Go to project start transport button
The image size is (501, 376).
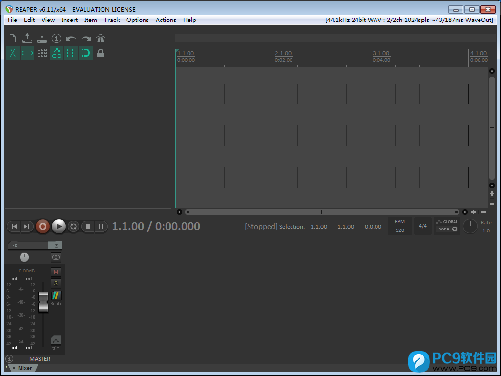[14, 226]
